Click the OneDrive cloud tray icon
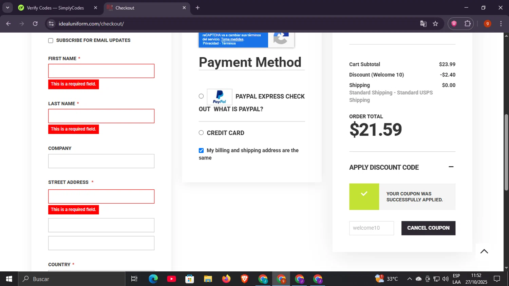The image size is (509, 286). coord(419,279)
